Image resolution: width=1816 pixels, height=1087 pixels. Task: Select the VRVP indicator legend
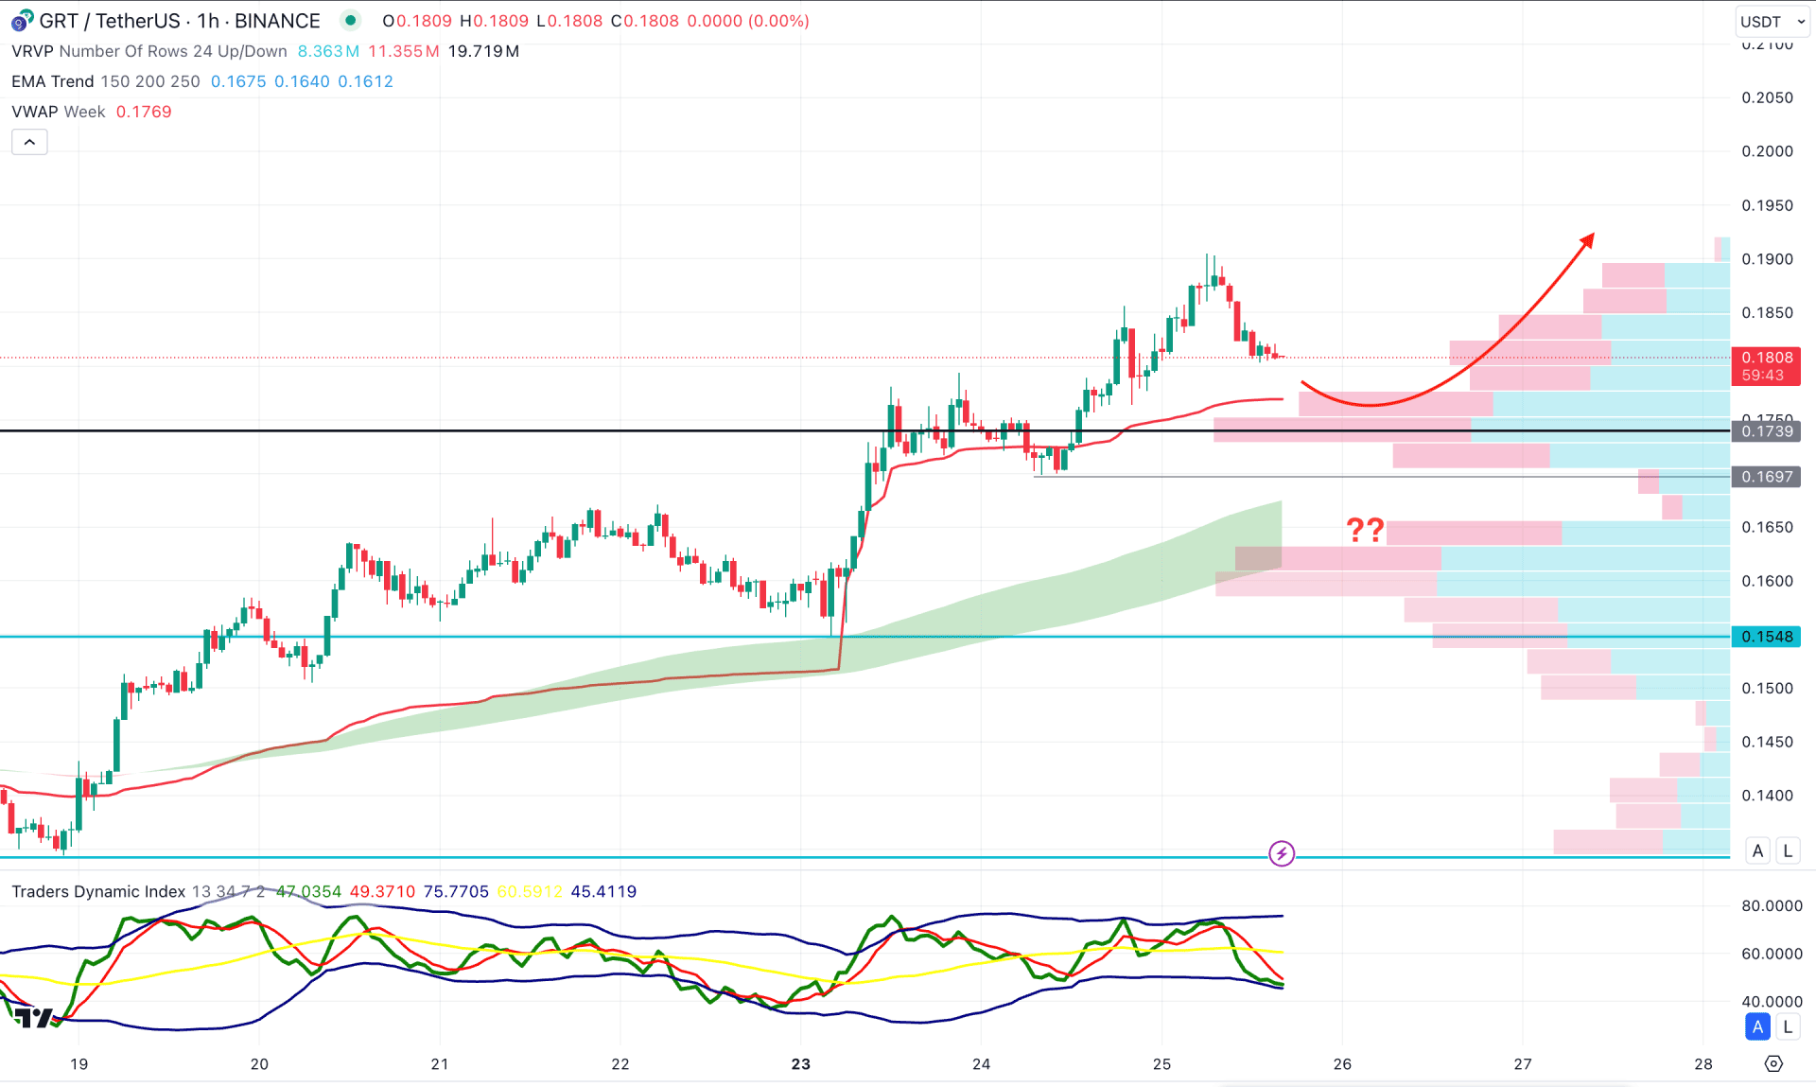[149, 51]
